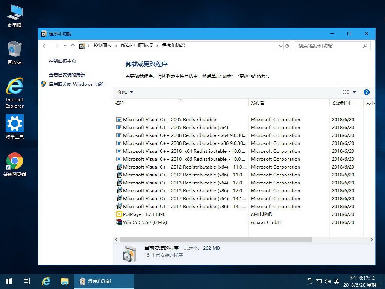
Task: Open the volume icon in system tray
Action: (327, 281)
